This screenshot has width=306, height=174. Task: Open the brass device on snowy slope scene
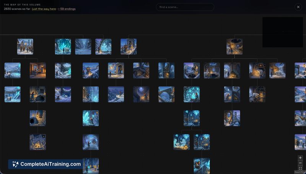coord(91,70)
